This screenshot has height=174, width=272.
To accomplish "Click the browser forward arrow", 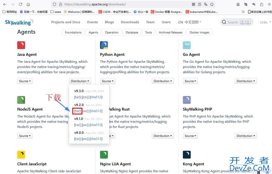I will click(x=13, y=4).
